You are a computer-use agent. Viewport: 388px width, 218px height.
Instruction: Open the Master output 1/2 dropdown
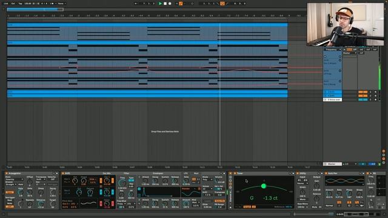pos(350,164)
